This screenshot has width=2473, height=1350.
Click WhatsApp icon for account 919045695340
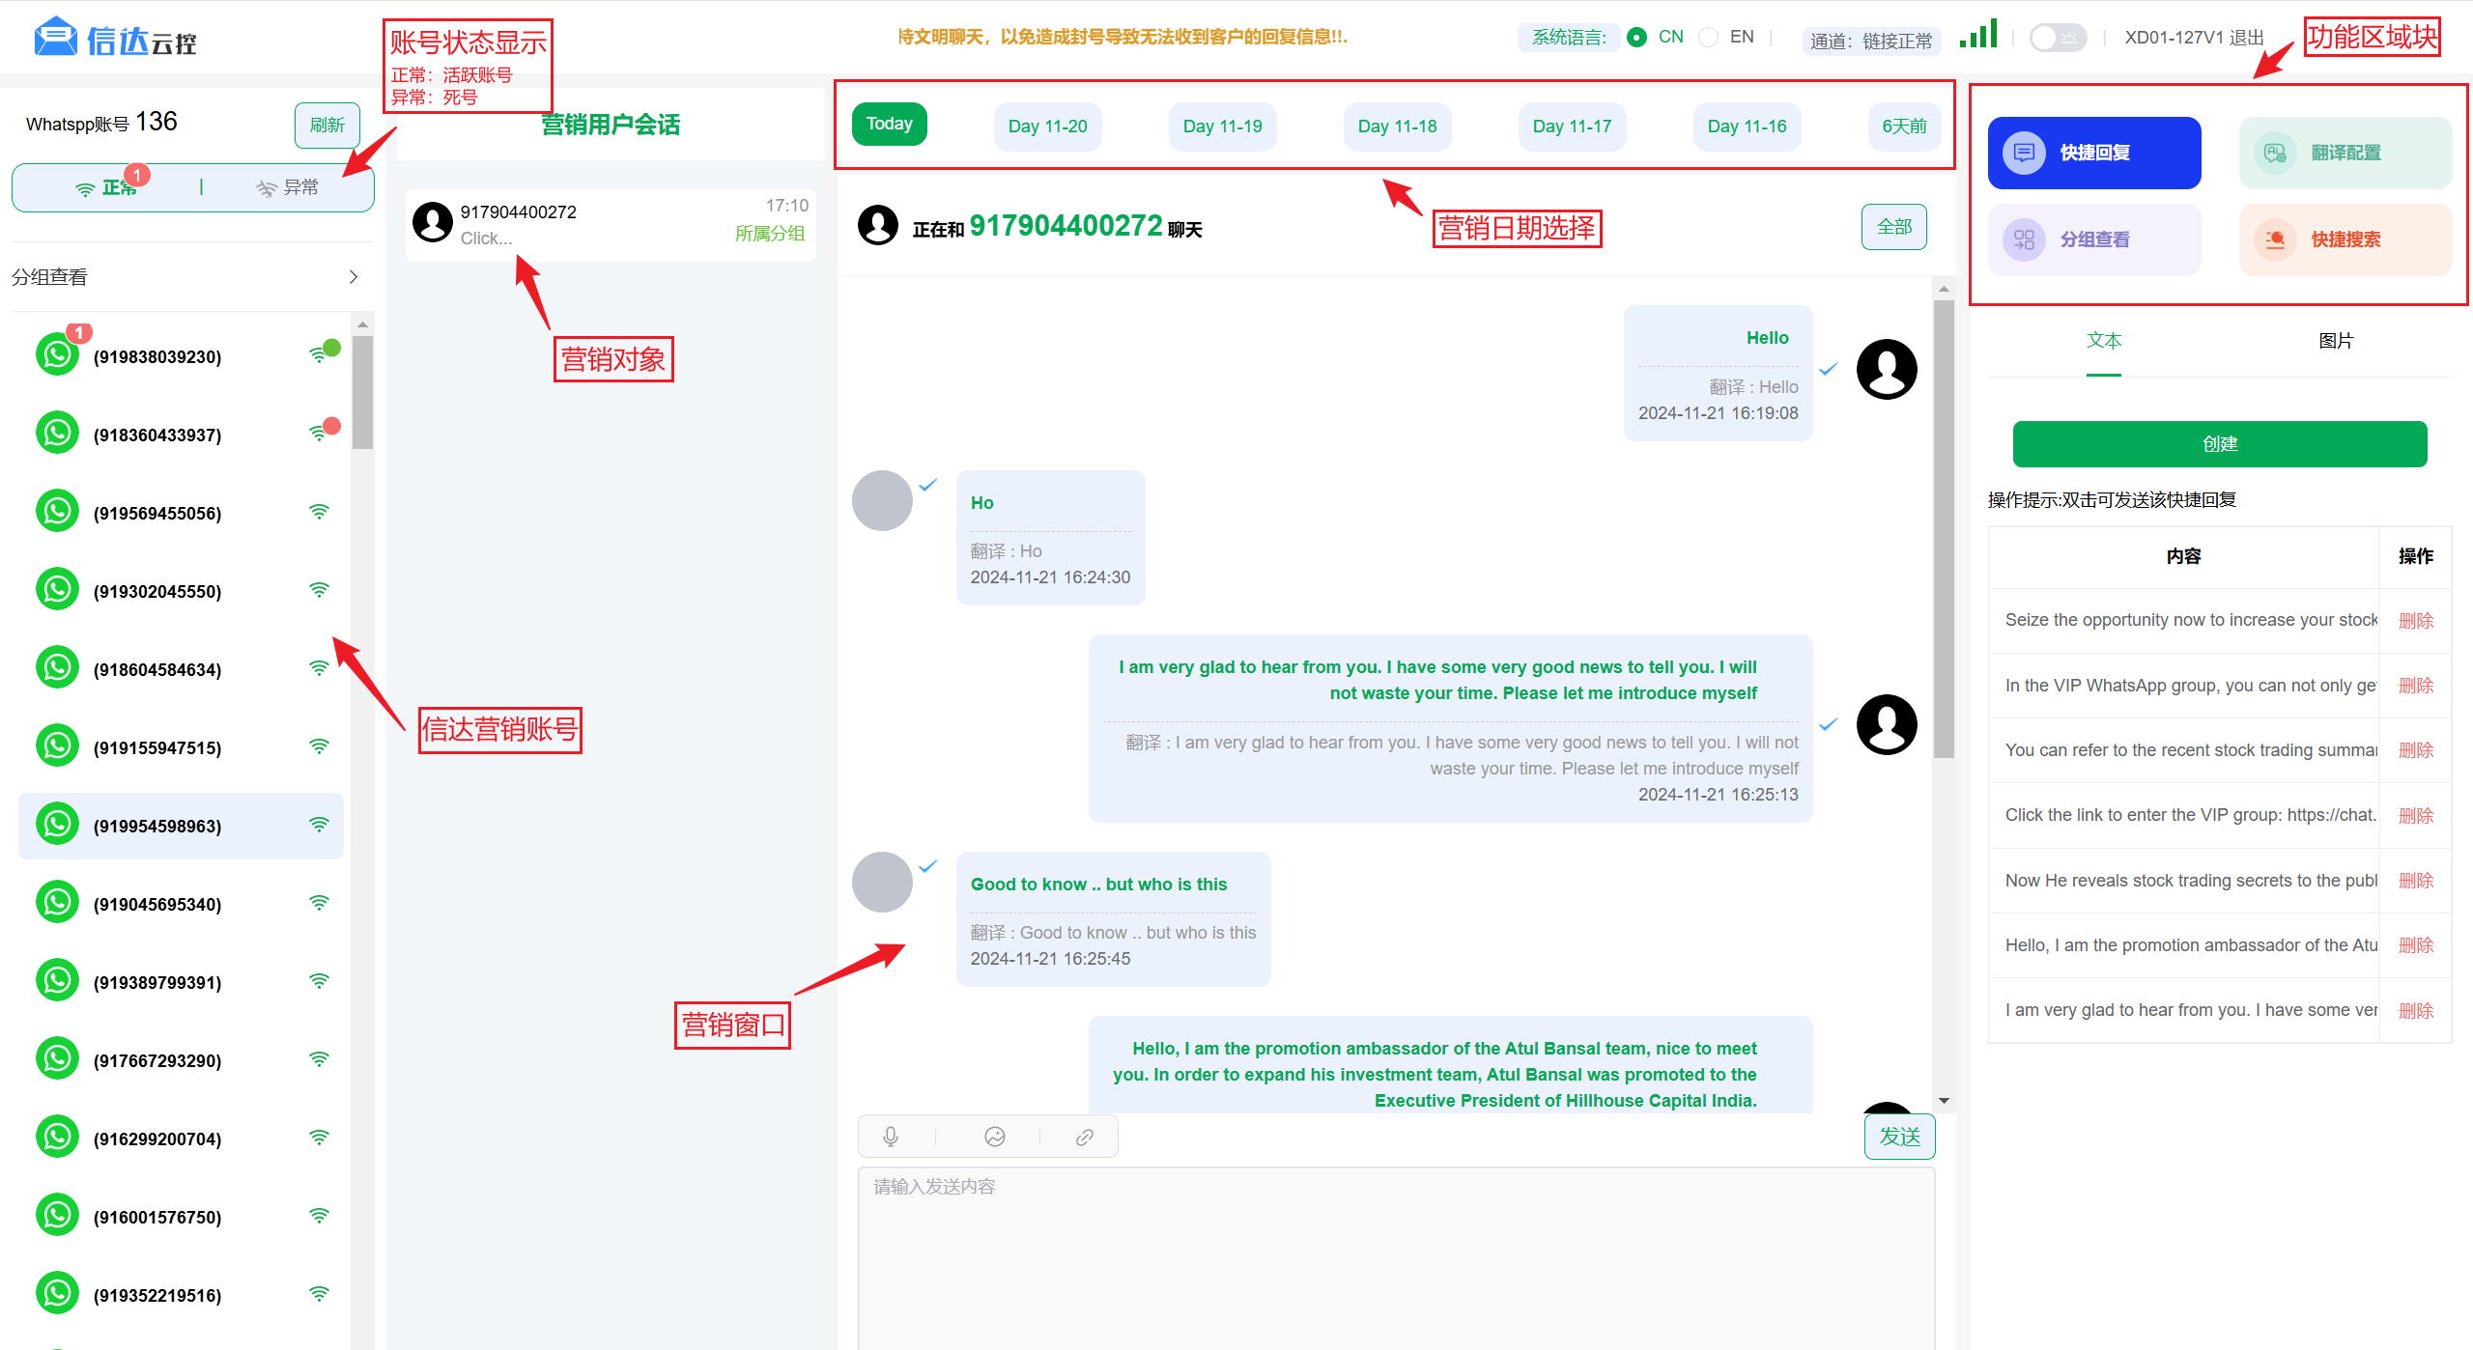click(x=57, y=902)
